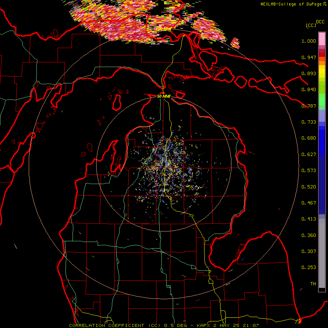Click the 0.520 color scale value
Image resolution: width=328 pixels, height=328 pixels.
[309, 187]
